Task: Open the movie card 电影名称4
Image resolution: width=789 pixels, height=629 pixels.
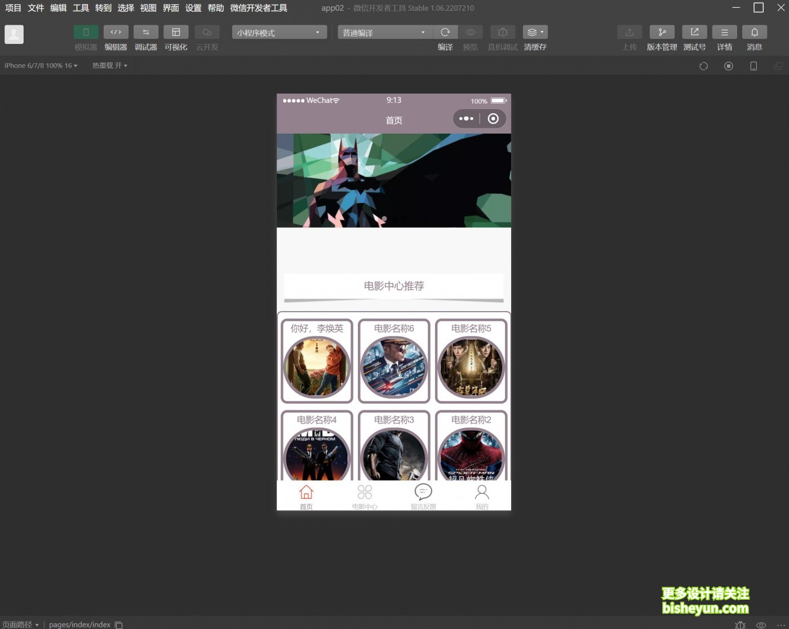Action: pos(317,445)
